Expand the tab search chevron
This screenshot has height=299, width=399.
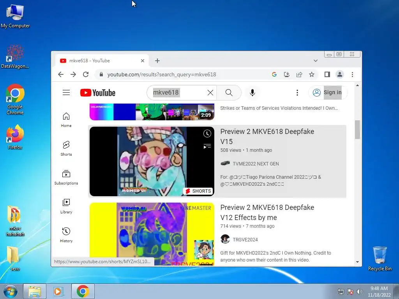316,60
